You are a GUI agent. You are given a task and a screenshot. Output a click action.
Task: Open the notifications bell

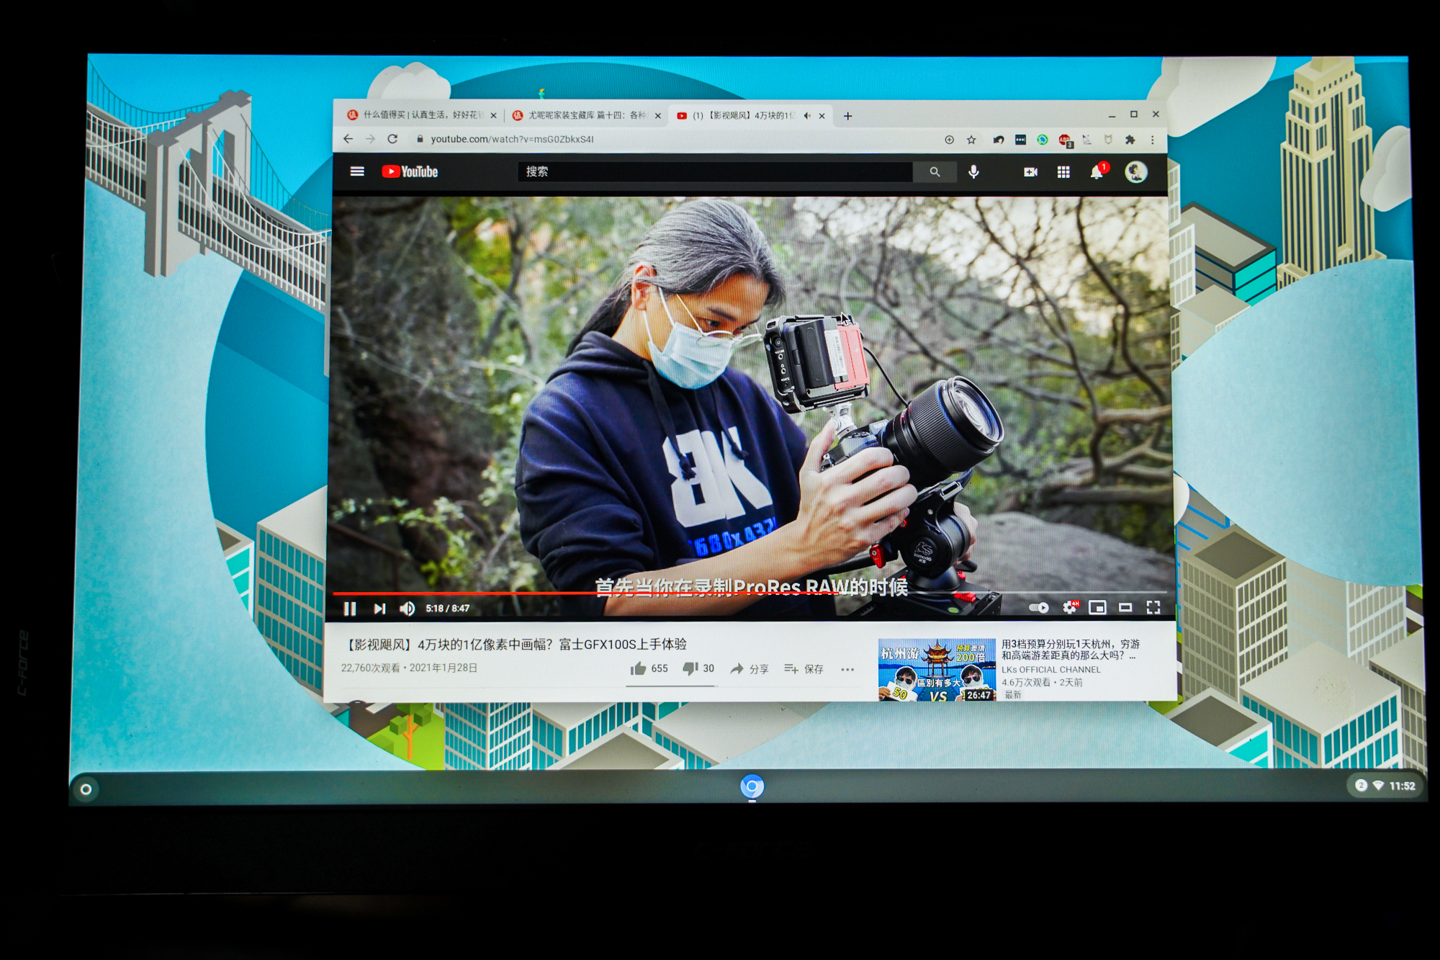coord(1097,172)
